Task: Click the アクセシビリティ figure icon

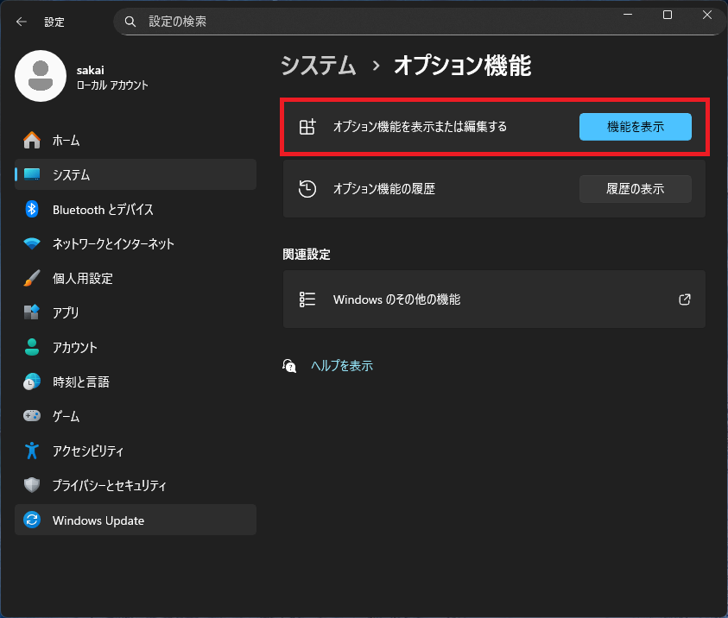Action: pyautogui.click(x=32, y=451)
